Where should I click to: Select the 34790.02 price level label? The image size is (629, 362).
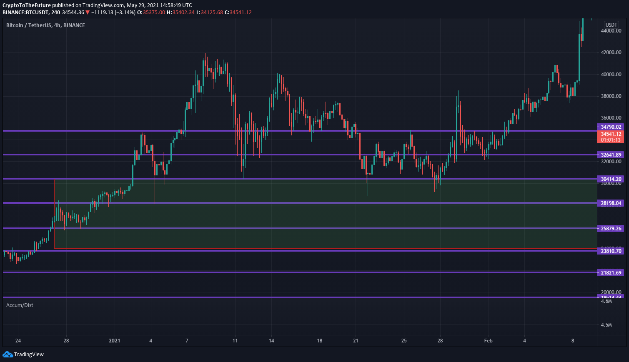(611, 127)
